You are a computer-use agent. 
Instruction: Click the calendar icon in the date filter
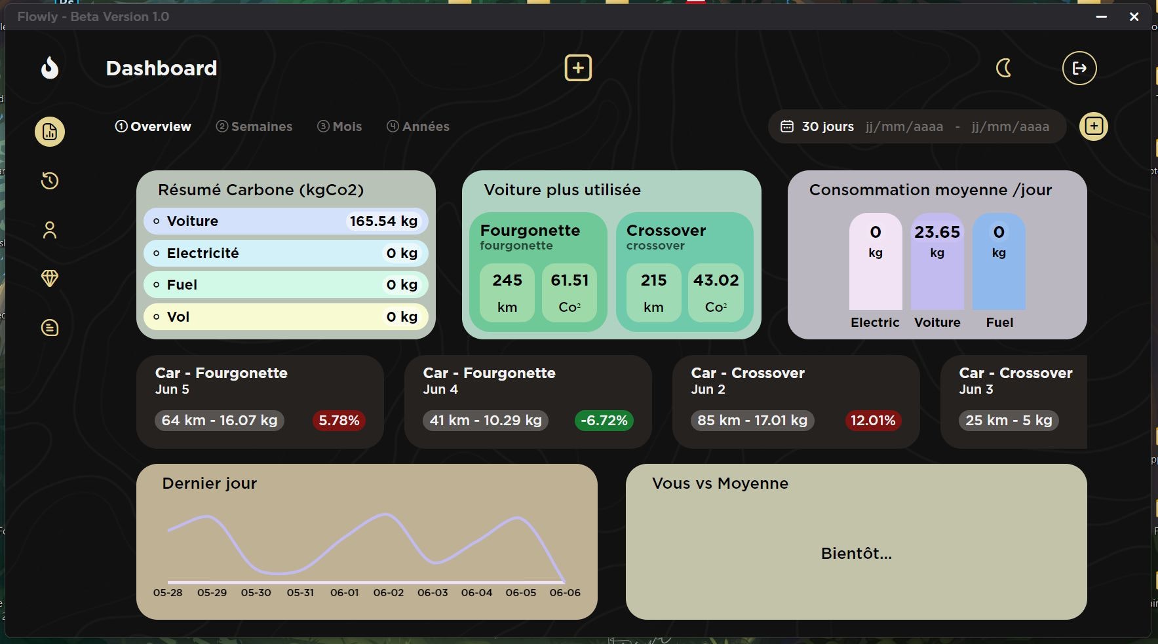788,126
